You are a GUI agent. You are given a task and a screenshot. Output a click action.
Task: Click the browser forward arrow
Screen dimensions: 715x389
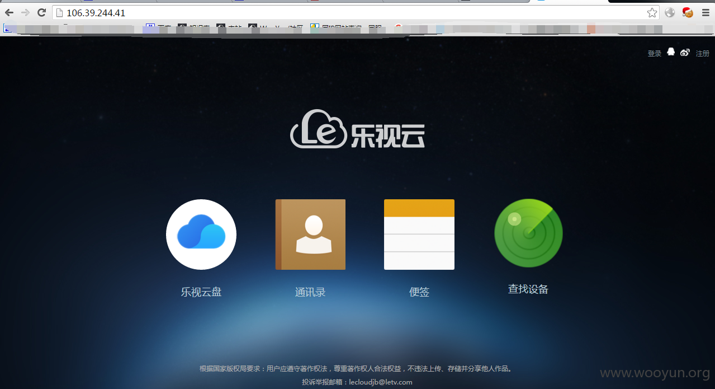(x=25, y=12)
